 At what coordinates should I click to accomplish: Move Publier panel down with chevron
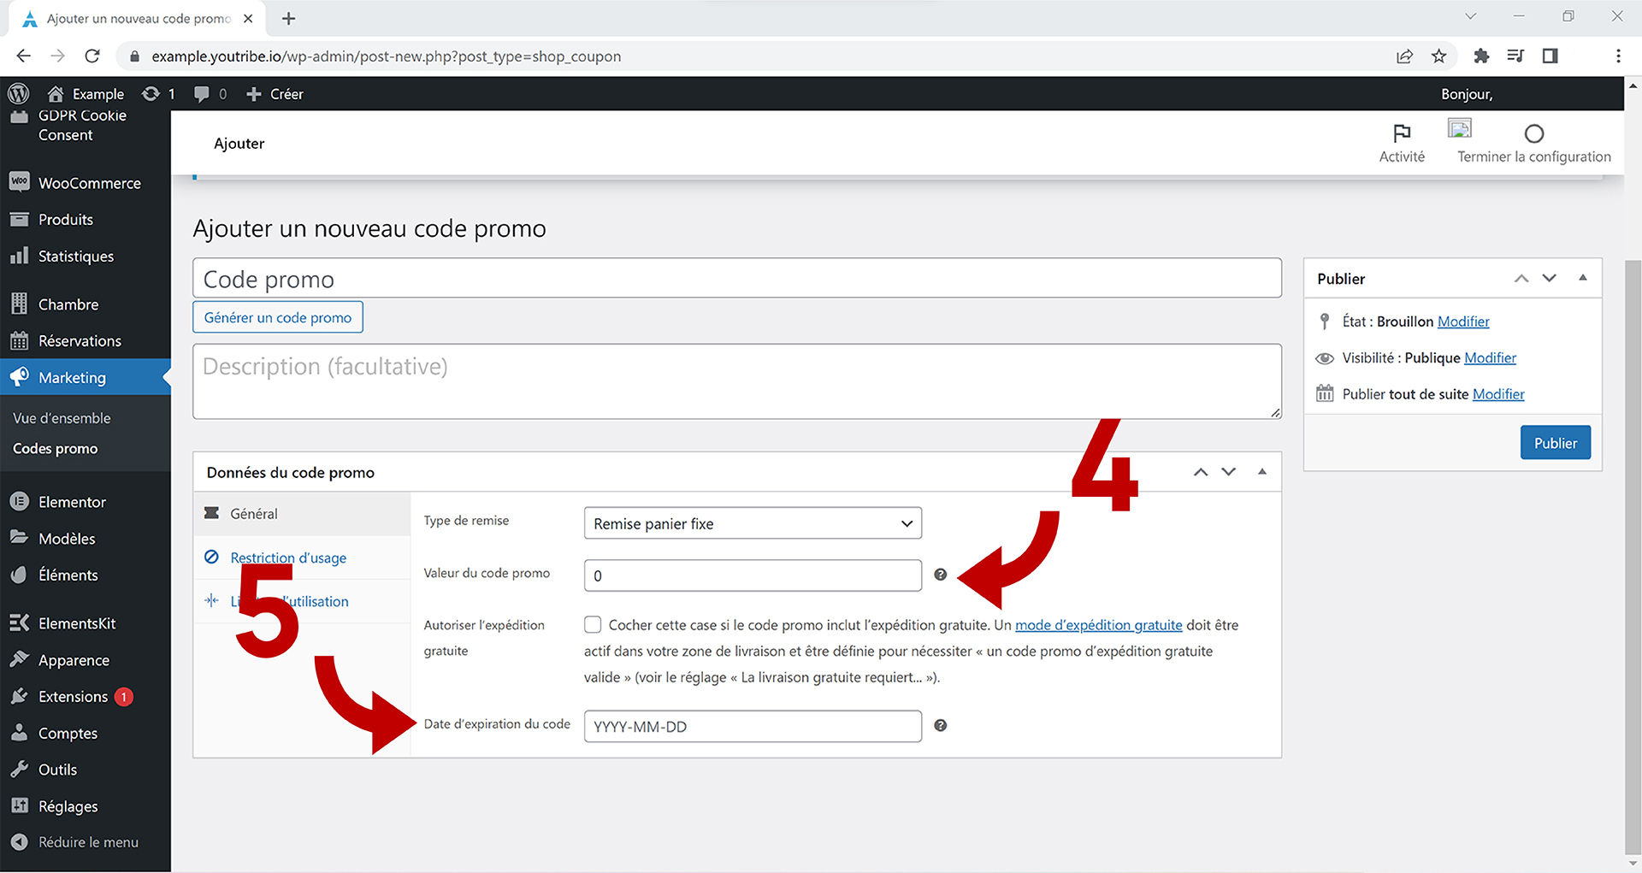(1549, 278)
